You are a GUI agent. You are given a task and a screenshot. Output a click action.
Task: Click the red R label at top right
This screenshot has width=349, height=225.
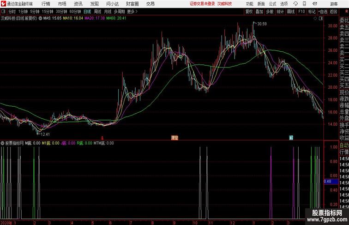(x=347, y=12)
